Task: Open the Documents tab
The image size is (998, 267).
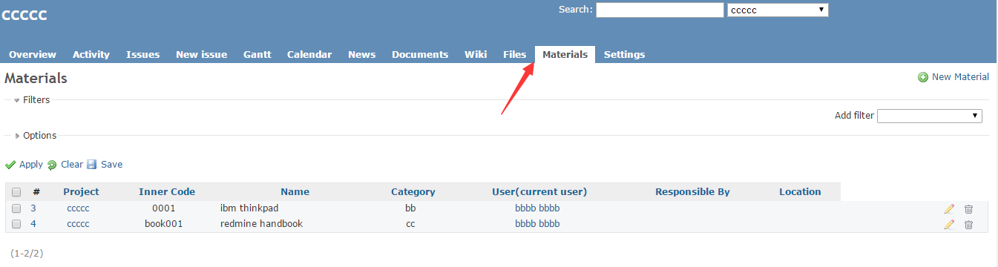Action: click(x=420, y=54)
